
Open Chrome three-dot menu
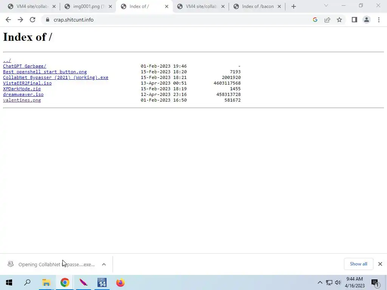(379, 20)
